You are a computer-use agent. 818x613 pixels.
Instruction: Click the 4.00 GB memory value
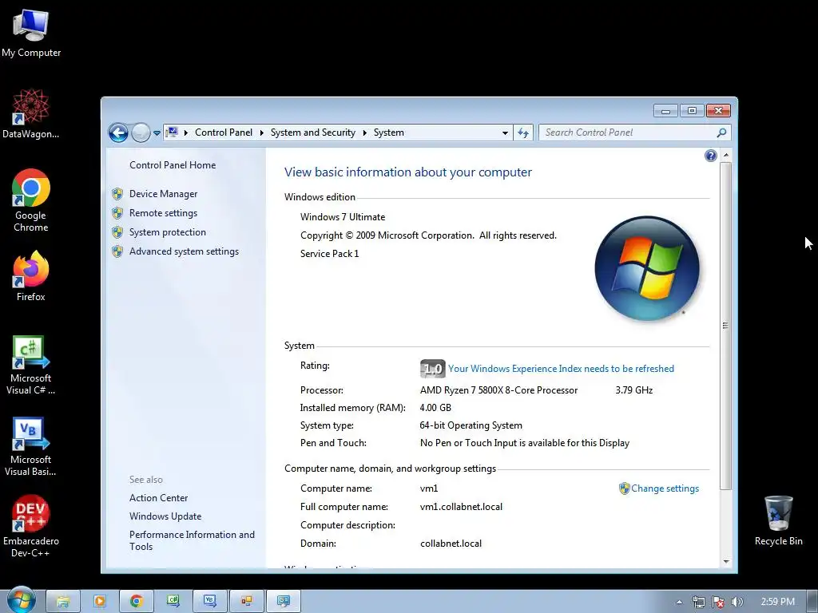pos(435,408)
